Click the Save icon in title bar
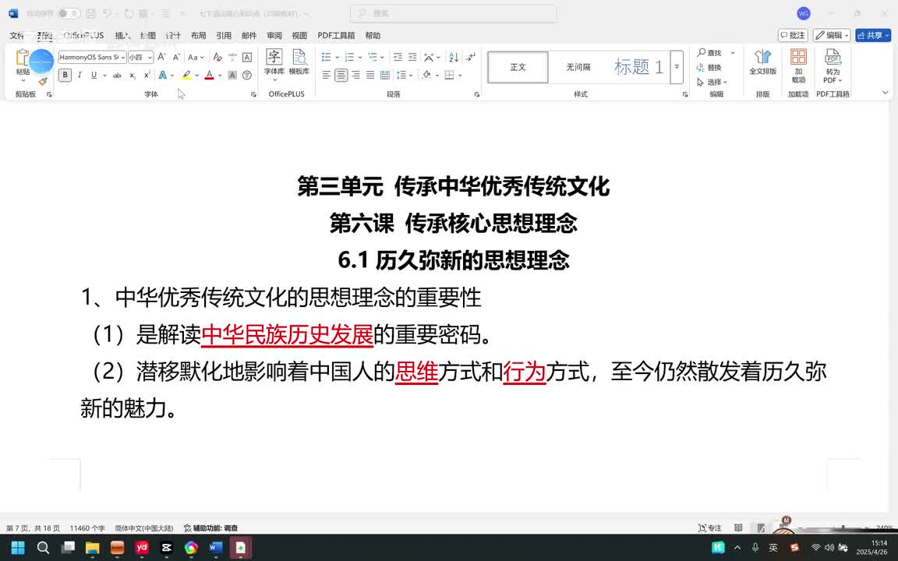Screen dimensions: 898x561 tap(90, 13)
